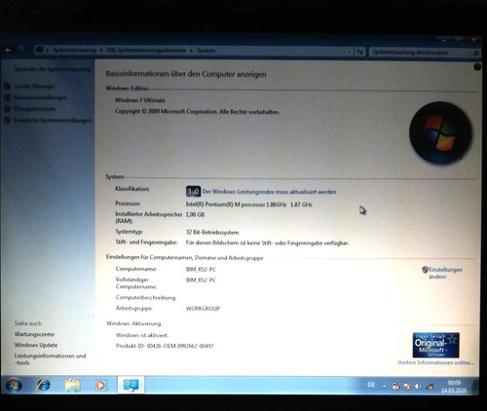Click 'Der Windows-Leistungsindex muss aktualisiert werden' link

[x=269, y=192]
